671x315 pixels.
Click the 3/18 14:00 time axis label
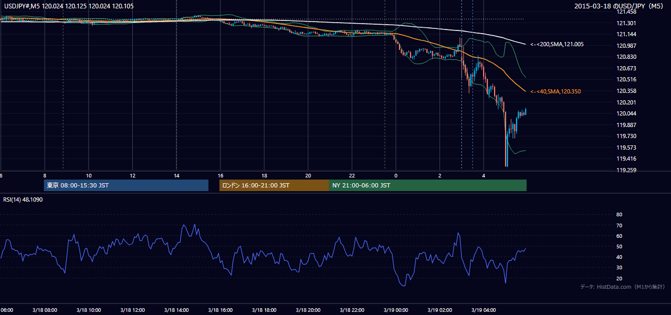[176, 310]
